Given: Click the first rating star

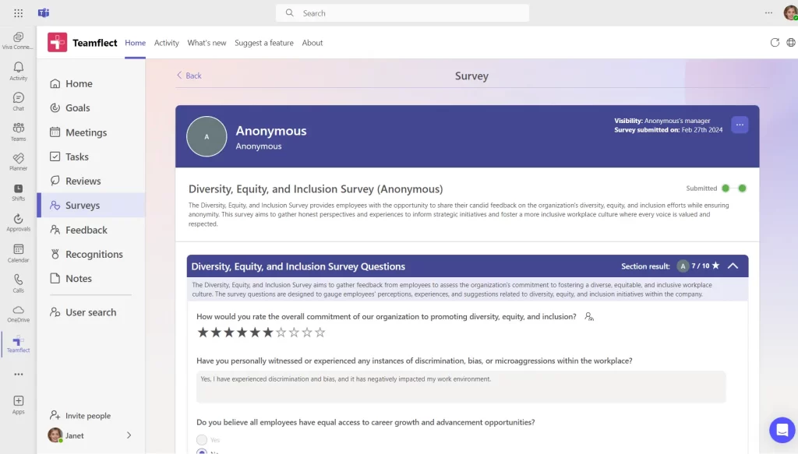Looking at the screenshot, I should click(x=203, y=333).
